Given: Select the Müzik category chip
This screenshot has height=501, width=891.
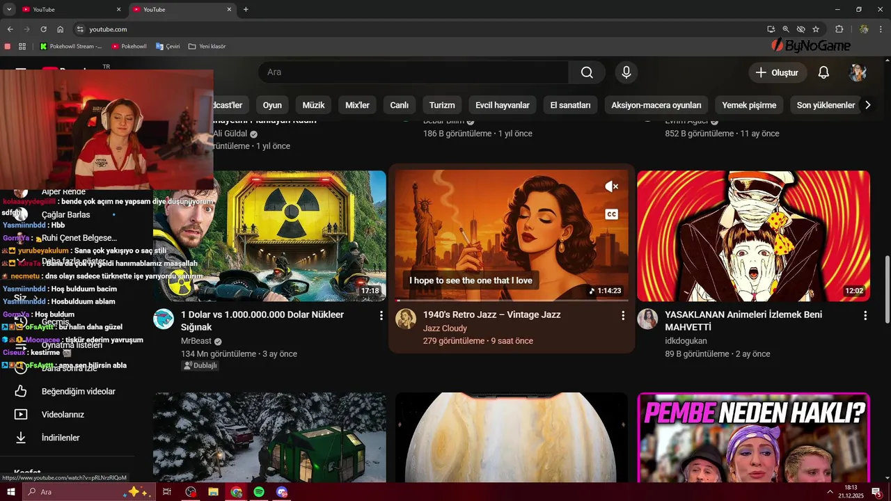Looking at the screenshot, I should pyautogui.click(x=313, y=105).
